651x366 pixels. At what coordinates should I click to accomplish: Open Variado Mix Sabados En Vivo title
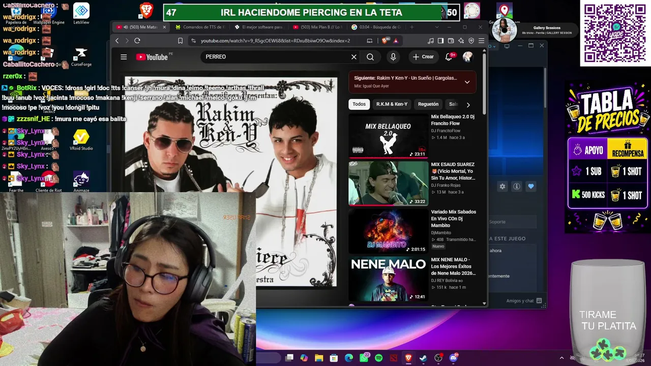click(454, 219)
